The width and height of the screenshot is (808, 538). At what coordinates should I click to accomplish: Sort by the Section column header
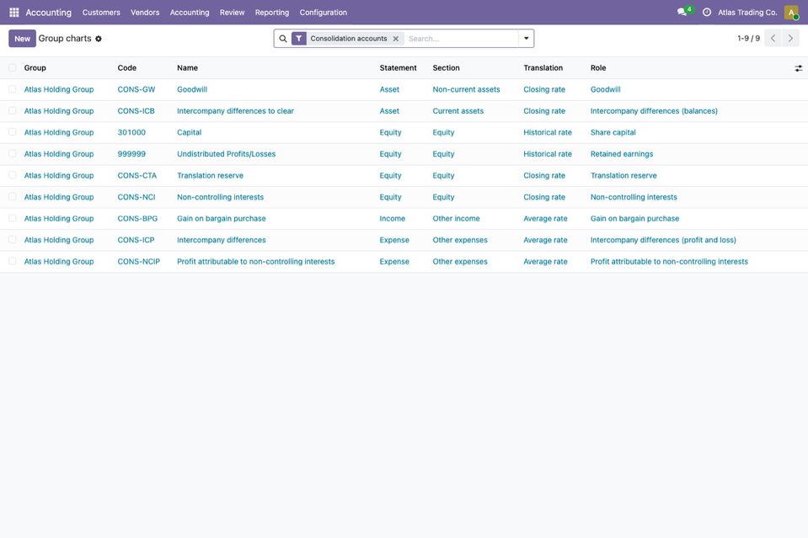447,68
